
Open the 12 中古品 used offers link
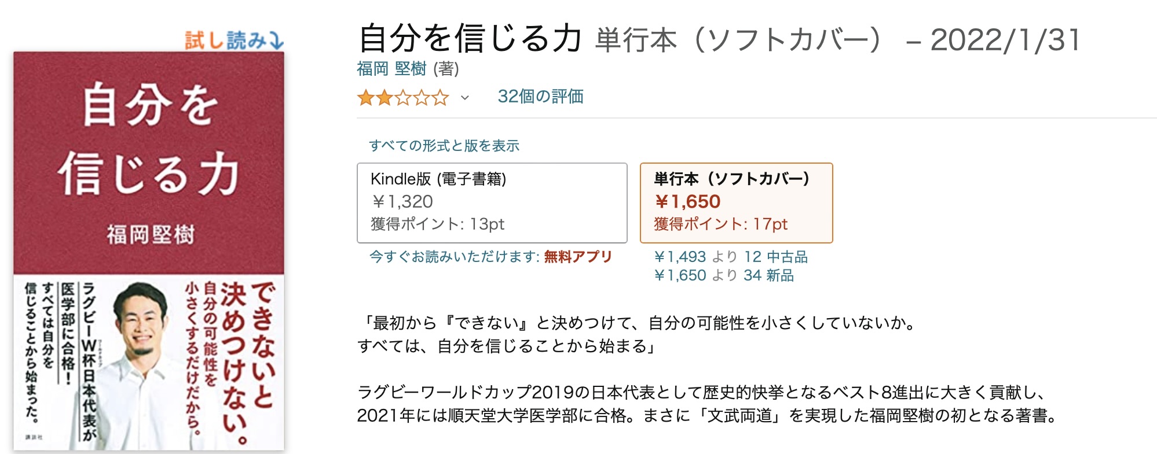point(775,256)
